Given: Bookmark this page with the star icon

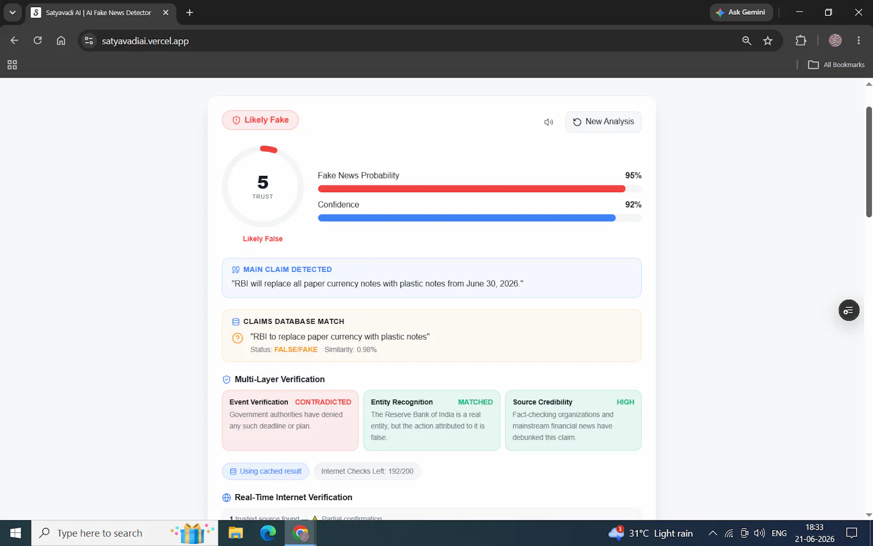Looking at the screenshot, I should (x=768, y=40).
